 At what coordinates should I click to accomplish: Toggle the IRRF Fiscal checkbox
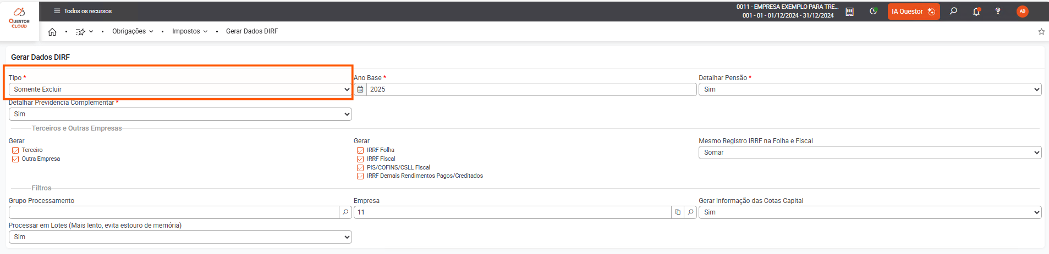pos(360,159)
